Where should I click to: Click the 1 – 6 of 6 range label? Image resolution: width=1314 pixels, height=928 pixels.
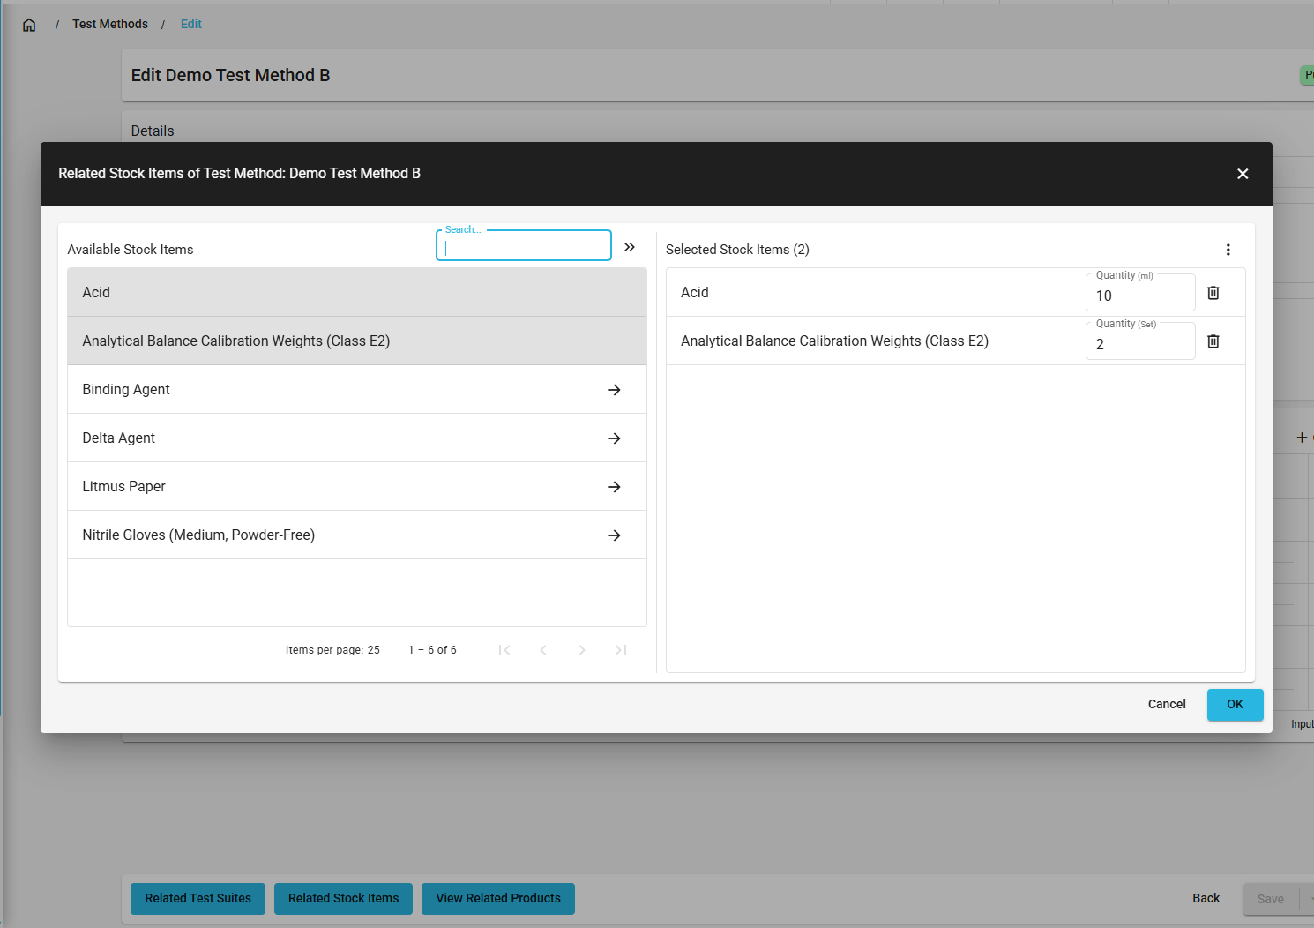[432, 650]
